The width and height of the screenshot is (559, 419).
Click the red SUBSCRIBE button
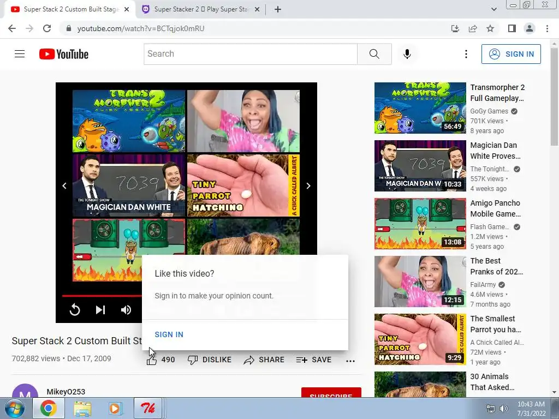[331, 393]
